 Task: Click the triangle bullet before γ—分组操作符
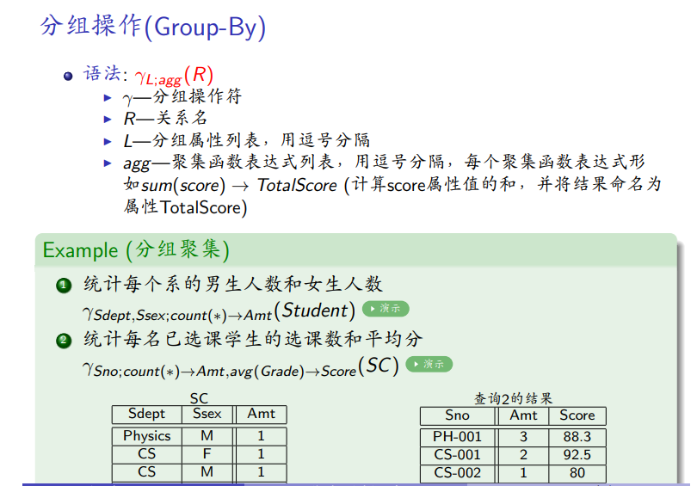[x=108, y=97]
